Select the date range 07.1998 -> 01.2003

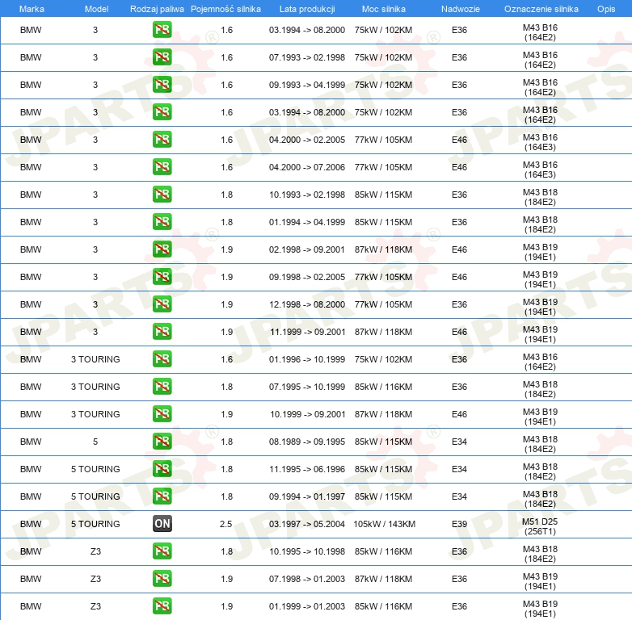[x=307, y=579]
